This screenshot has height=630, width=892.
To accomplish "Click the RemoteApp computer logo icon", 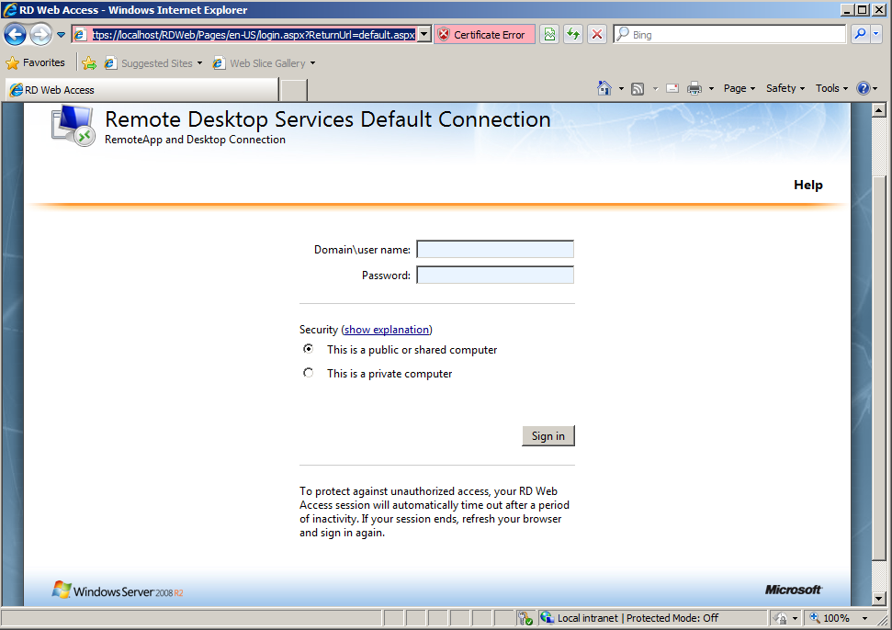I will tap(73, 125).
